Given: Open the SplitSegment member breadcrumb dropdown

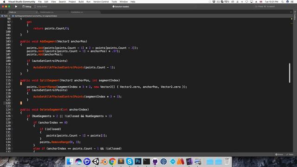Looking at the screenshot, I should click(x=35, y=16).
